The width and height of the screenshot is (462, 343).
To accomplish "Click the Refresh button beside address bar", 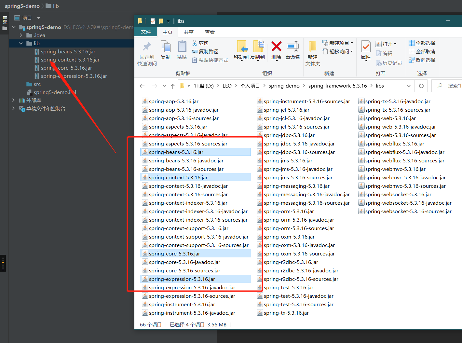I will point(421,86).
